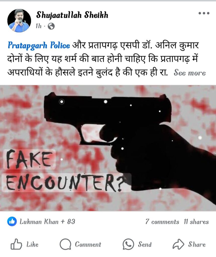The width and height of the screenshot is (216, 257).
Task: View the 7 comments
Action: (162, 222)
